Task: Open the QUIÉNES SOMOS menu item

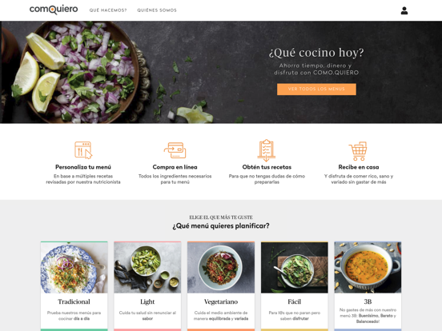Action: [x=157, y=10]
